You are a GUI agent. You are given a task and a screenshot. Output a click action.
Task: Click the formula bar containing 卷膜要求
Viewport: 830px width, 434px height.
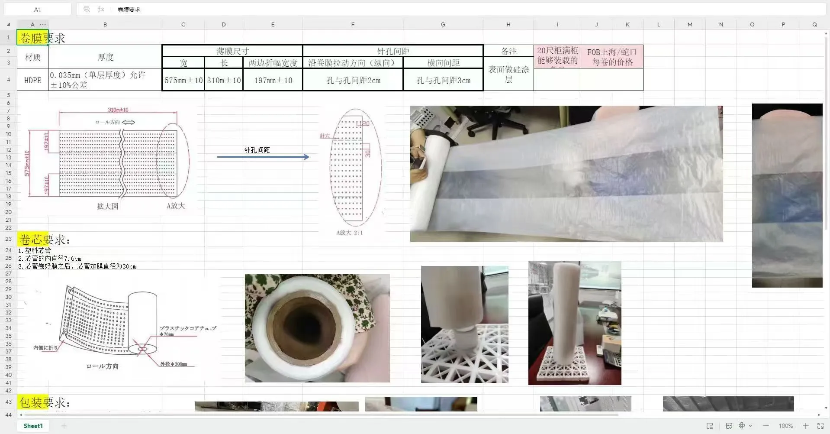click(450, 9)
